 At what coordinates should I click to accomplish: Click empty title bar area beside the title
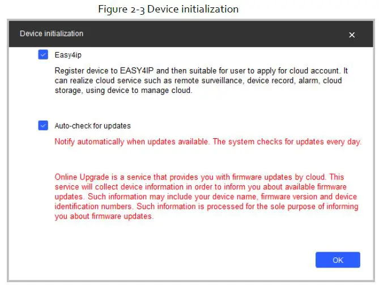pyautogui.click(x=215, y=34)
